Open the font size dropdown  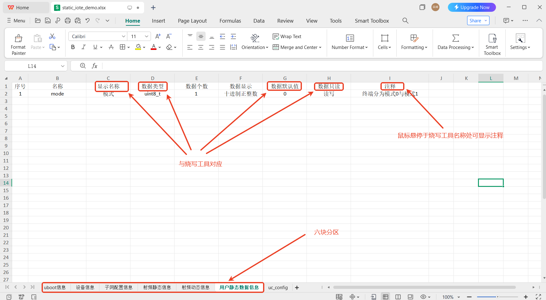click(147, 36)
